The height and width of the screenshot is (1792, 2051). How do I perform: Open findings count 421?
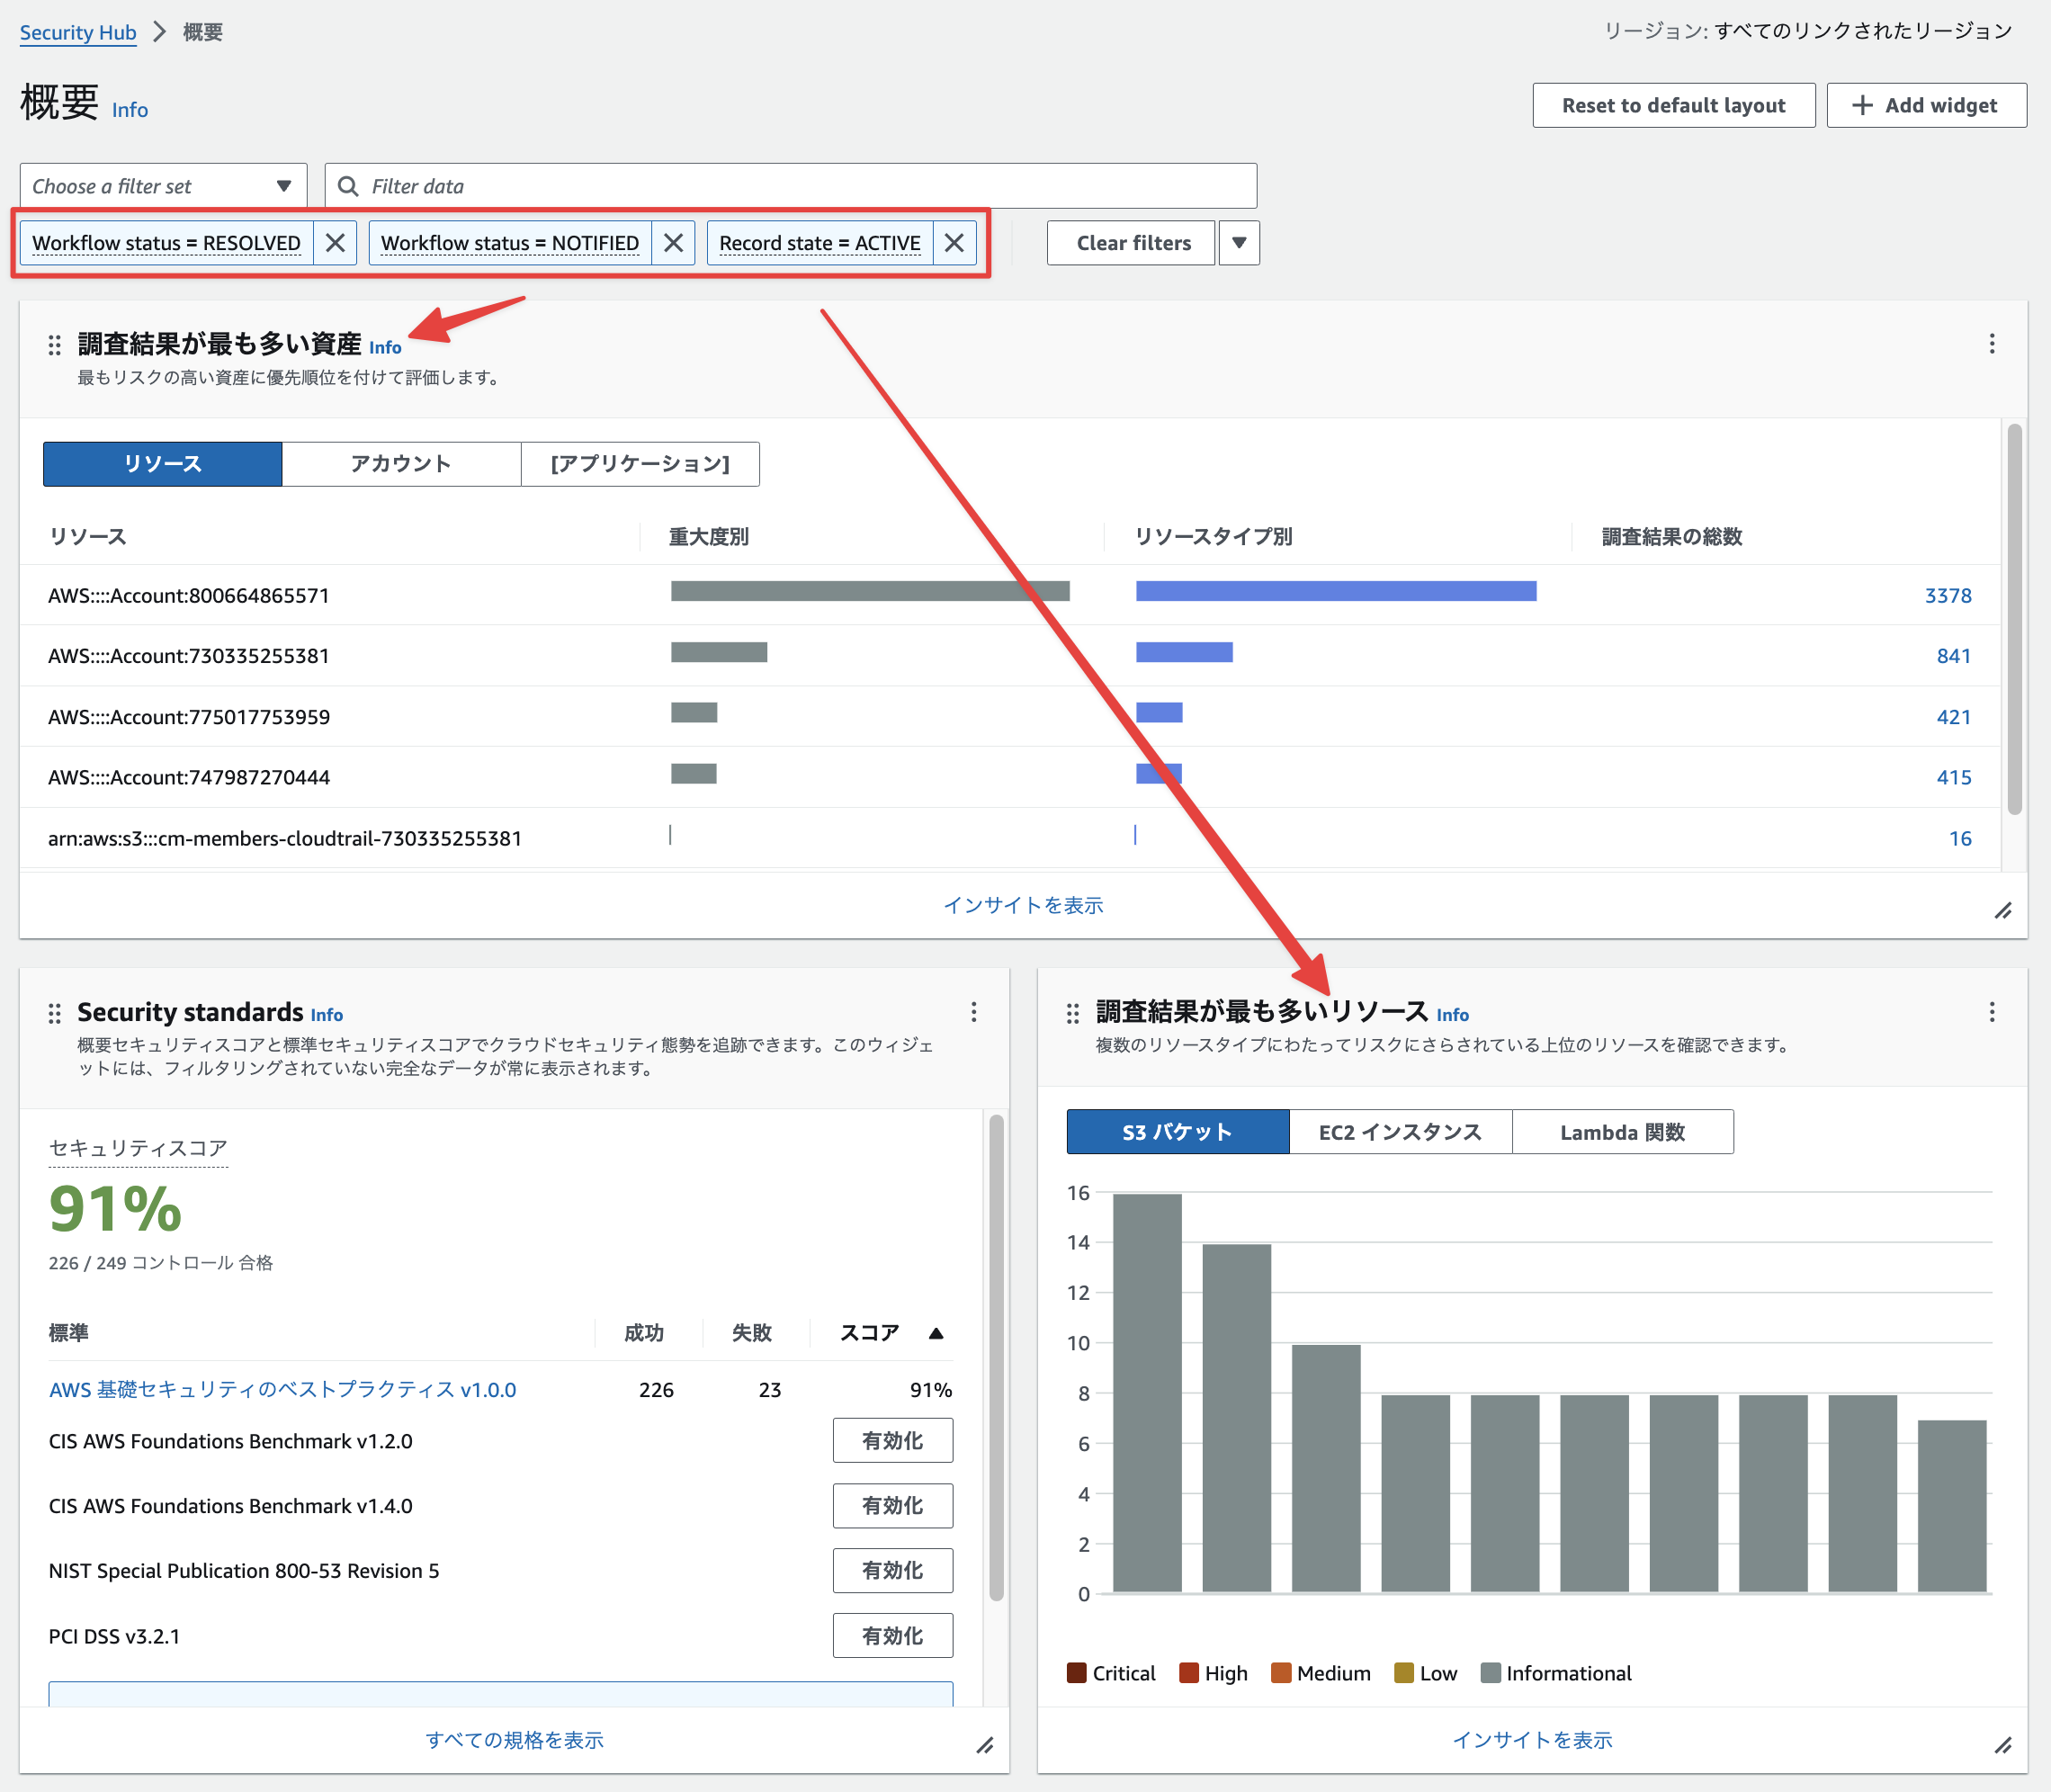(1953, 717)
